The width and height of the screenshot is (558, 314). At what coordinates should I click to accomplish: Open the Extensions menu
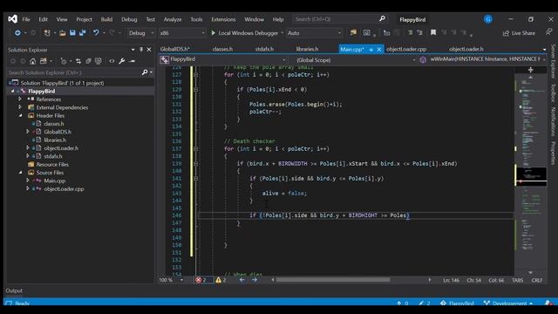pos(223,19)
